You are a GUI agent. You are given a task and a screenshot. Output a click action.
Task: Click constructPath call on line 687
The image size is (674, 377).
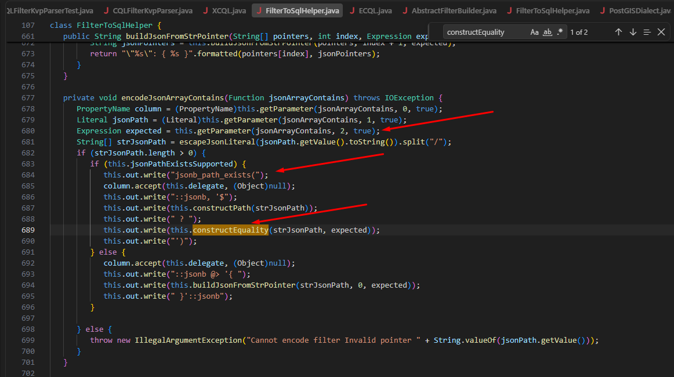click(222, 208)
